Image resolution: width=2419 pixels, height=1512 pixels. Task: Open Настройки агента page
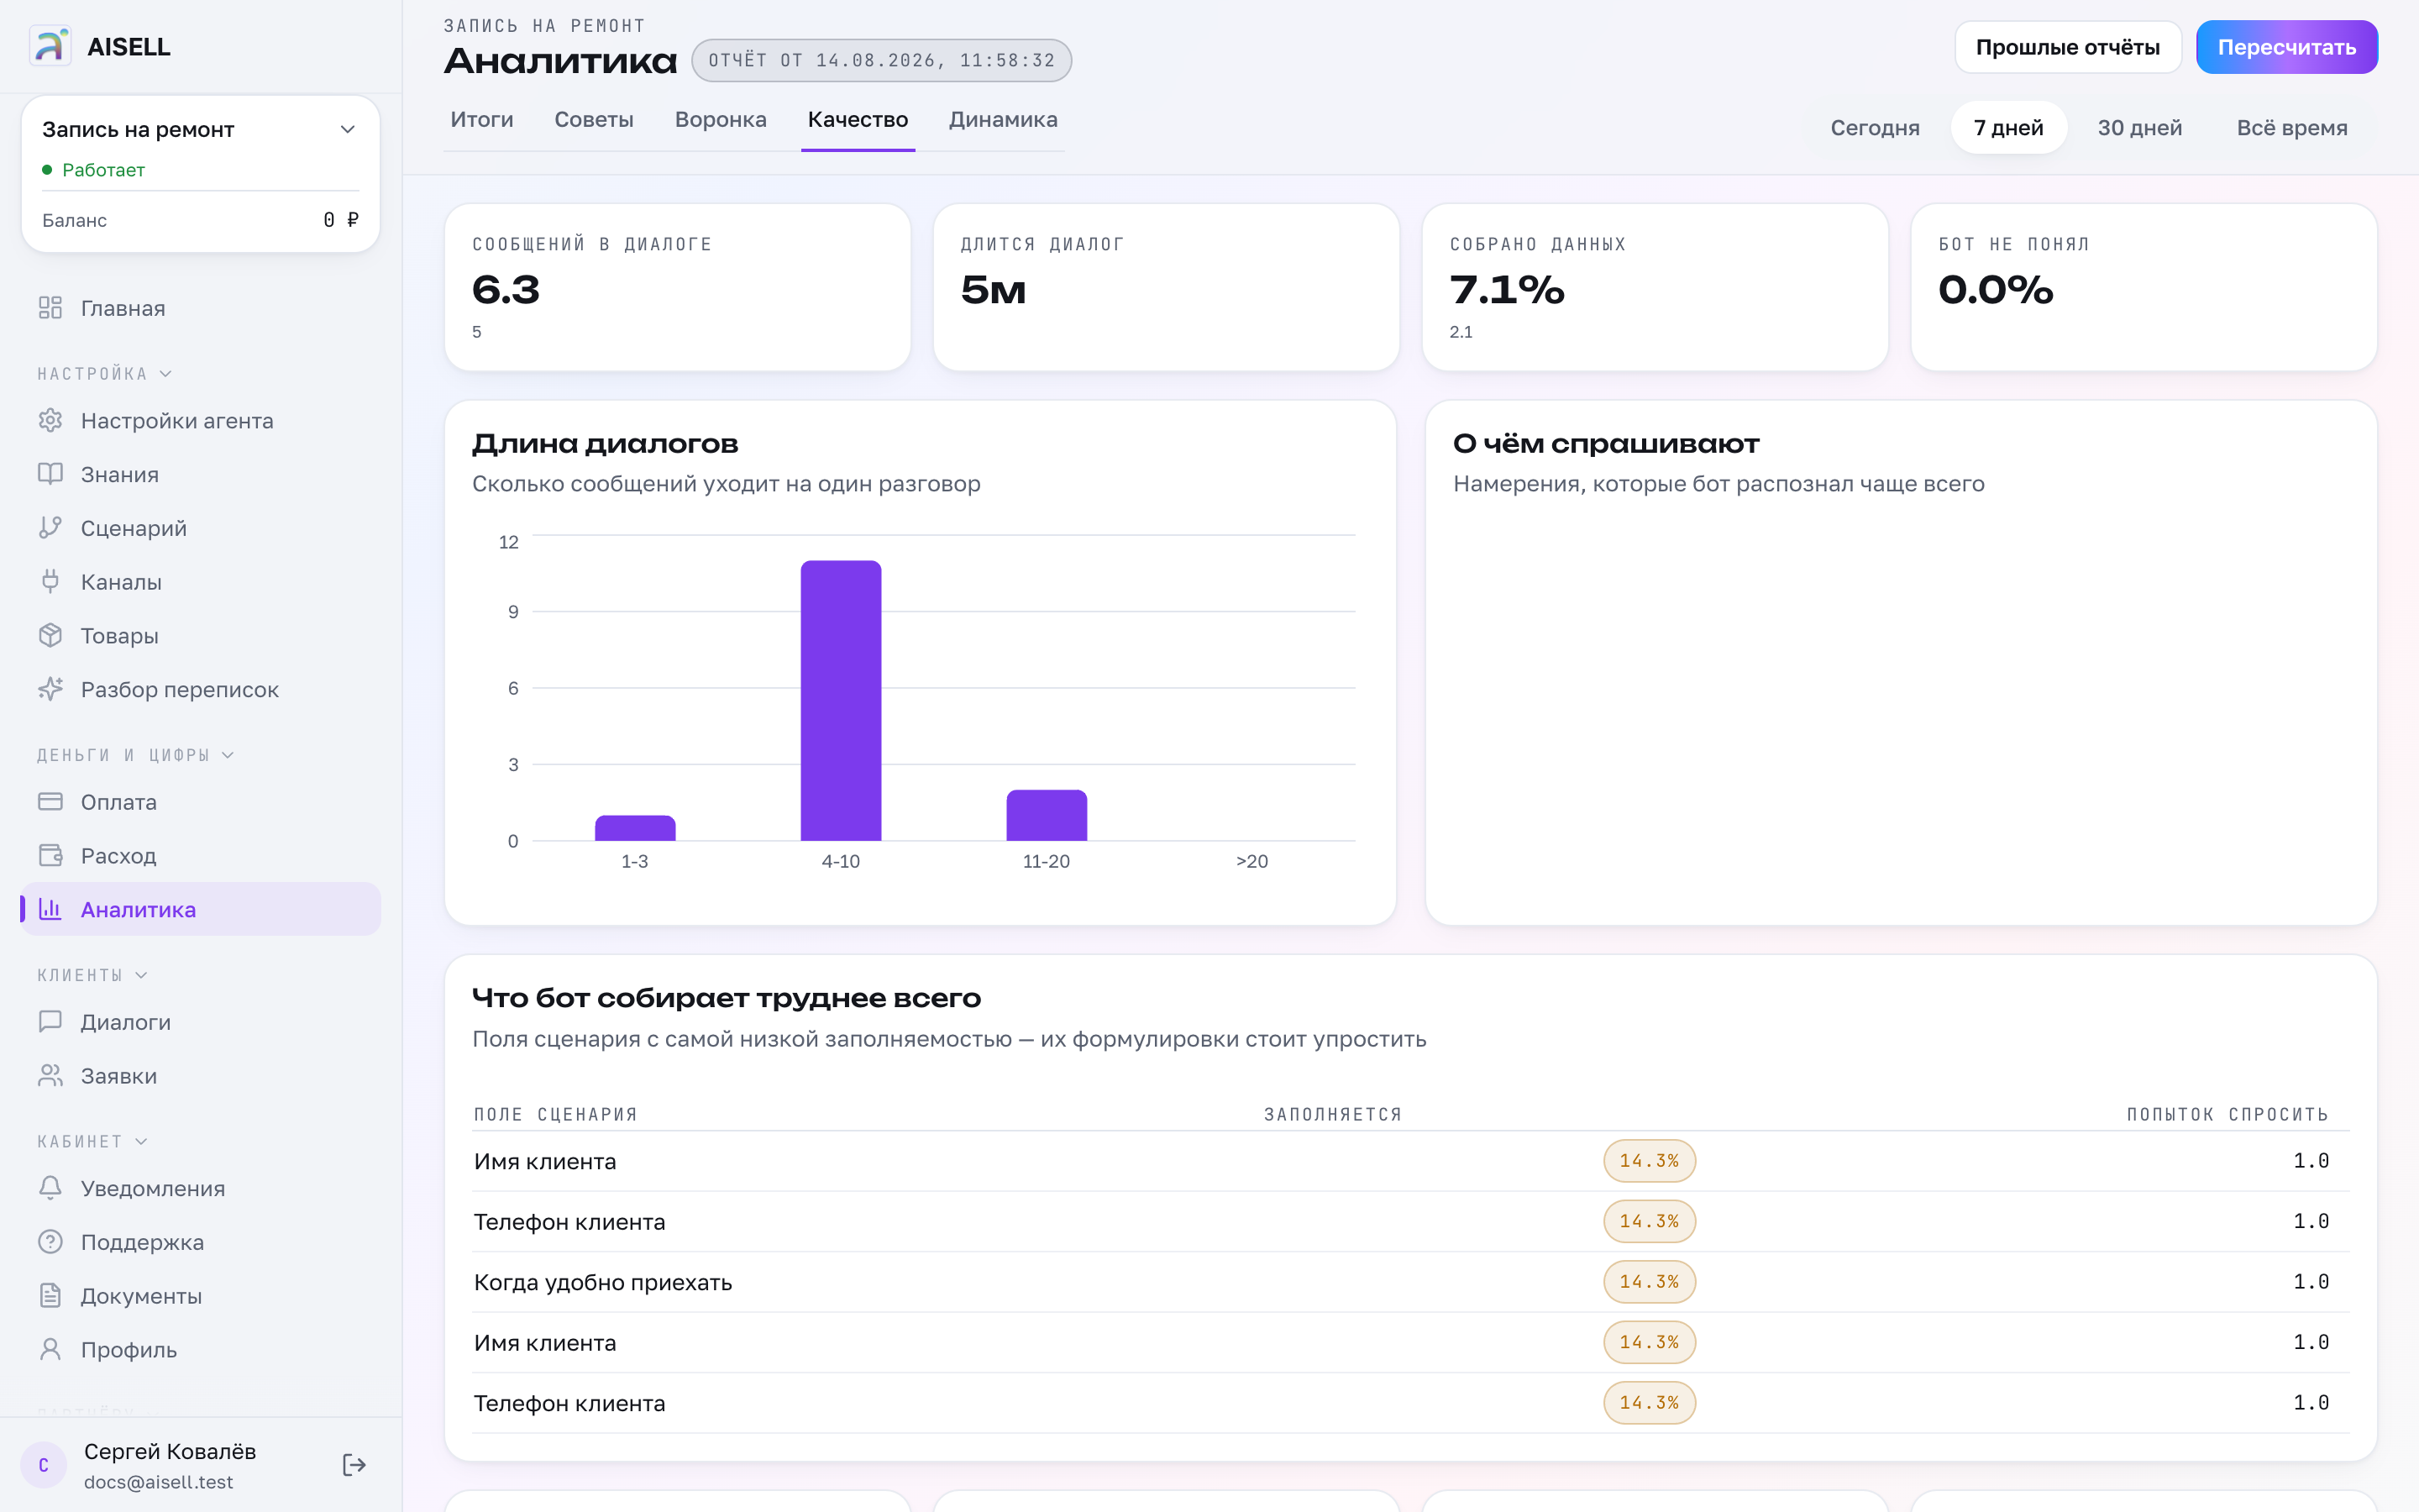coord(200,421)
